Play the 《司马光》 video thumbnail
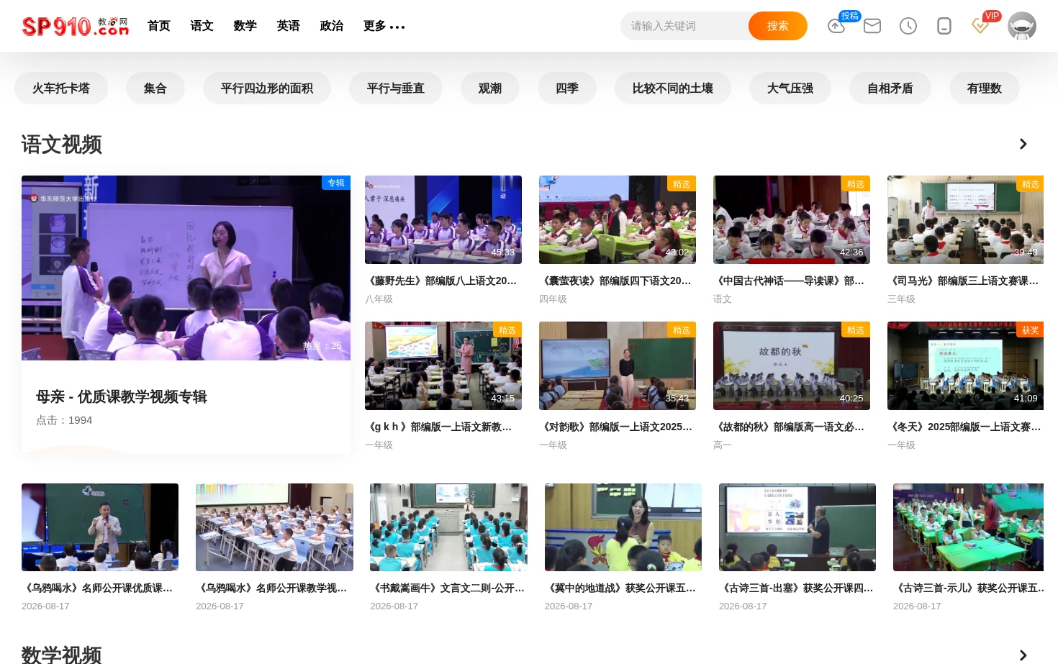Screen dimensions: 1058x664 (965, 219)
